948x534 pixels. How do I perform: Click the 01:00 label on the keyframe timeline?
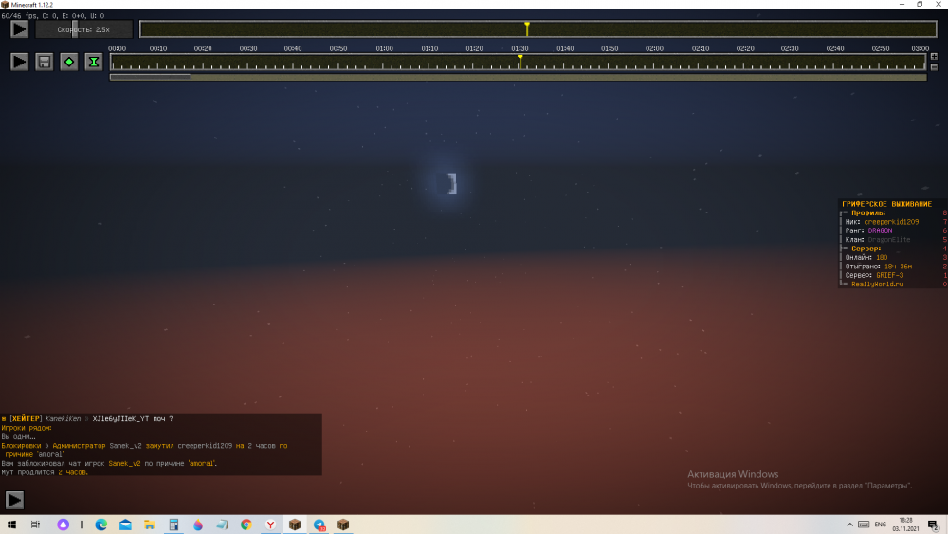point(384,48)
